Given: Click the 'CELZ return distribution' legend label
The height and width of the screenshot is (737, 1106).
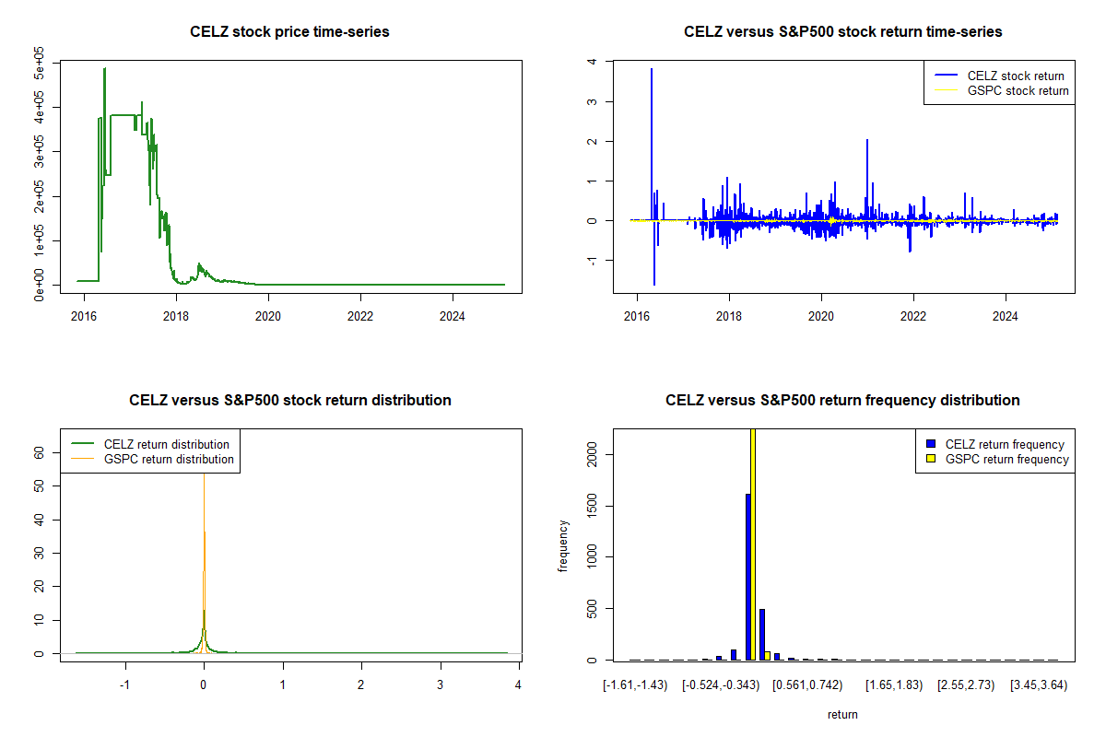Looking at the screenshot, I should (169, 444).
